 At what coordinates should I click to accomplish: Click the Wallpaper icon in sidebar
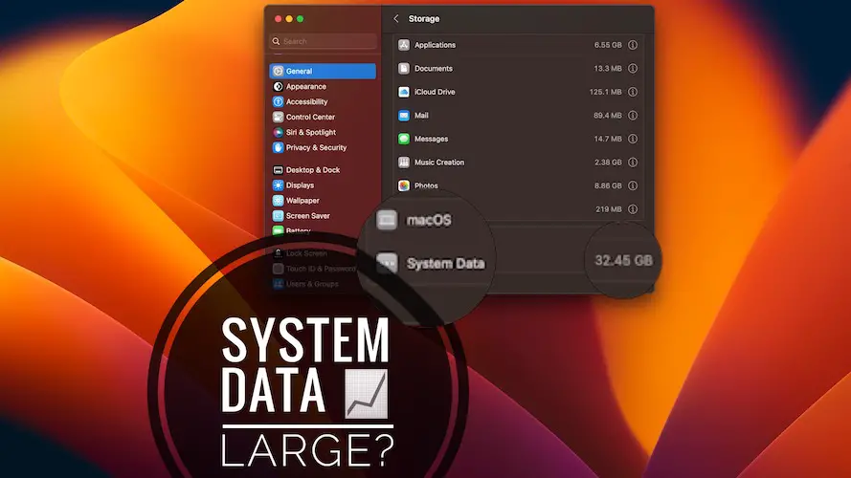pos(278,201)
